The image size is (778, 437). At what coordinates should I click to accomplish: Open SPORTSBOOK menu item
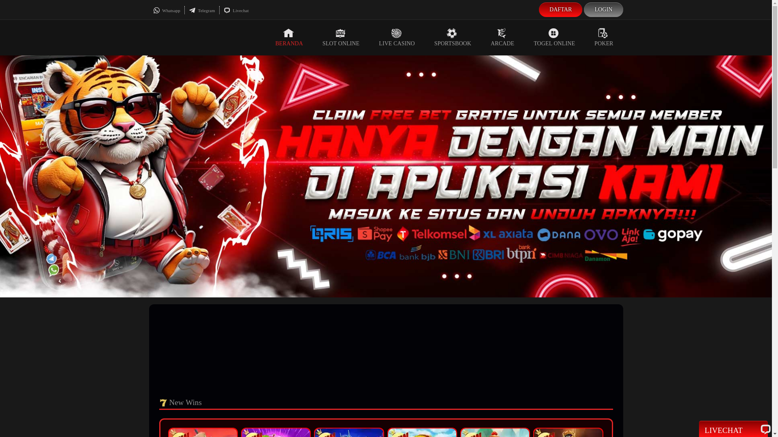tap(453, 38)
